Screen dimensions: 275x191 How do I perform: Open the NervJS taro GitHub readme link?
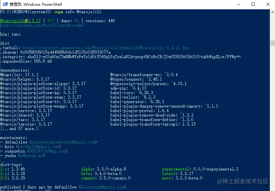(x=42, y=25)
